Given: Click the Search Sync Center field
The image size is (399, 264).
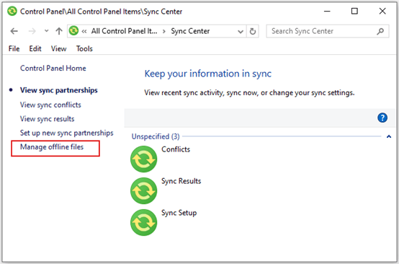Looking at the screenshot, I should (323, 31).
